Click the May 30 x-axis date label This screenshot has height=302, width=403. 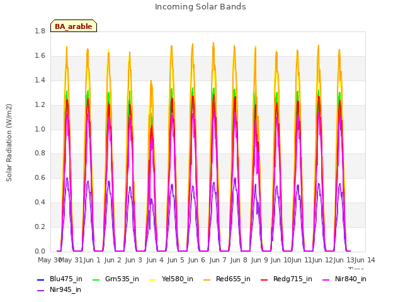tap(49, 260)
